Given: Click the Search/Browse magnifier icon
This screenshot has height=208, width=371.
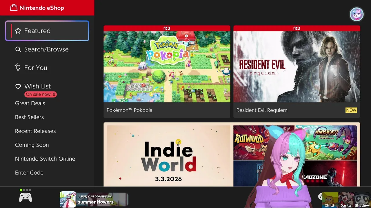Looking at the screenshot, I should click(x=18, y=49).
